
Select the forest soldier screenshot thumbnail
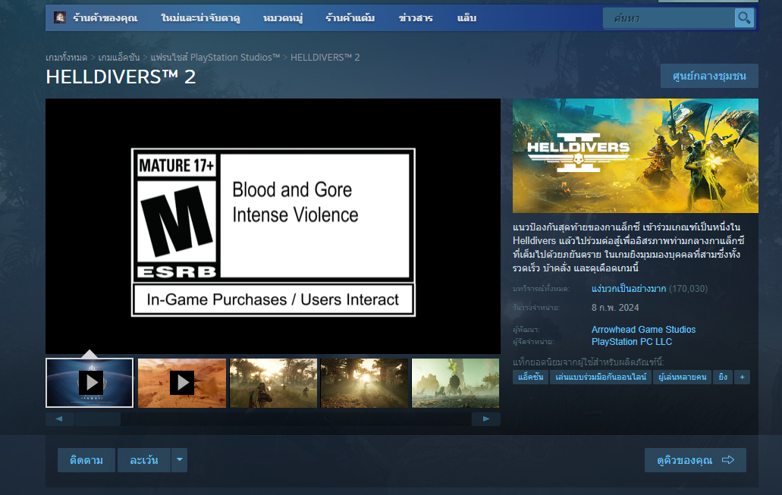pos(273,383)
